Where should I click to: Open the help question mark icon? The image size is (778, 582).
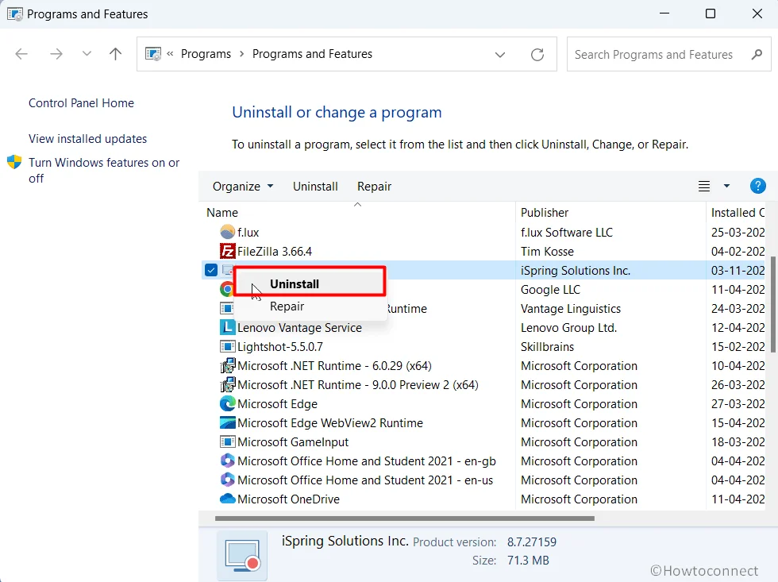click(757, 186)
